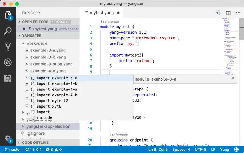Click the master branch indicator in status bar
Screen dimensions: 244x153
[x=13, y=150]
